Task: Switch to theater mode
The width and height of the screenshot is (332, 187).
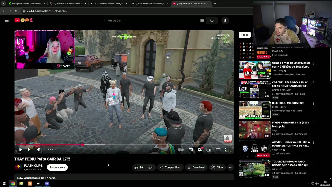Action: click(218, 150)
